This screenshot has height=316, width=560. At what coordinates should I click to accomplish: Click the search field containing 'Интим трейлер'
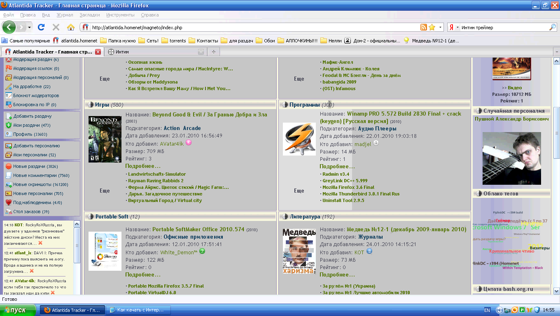[504, 28]
